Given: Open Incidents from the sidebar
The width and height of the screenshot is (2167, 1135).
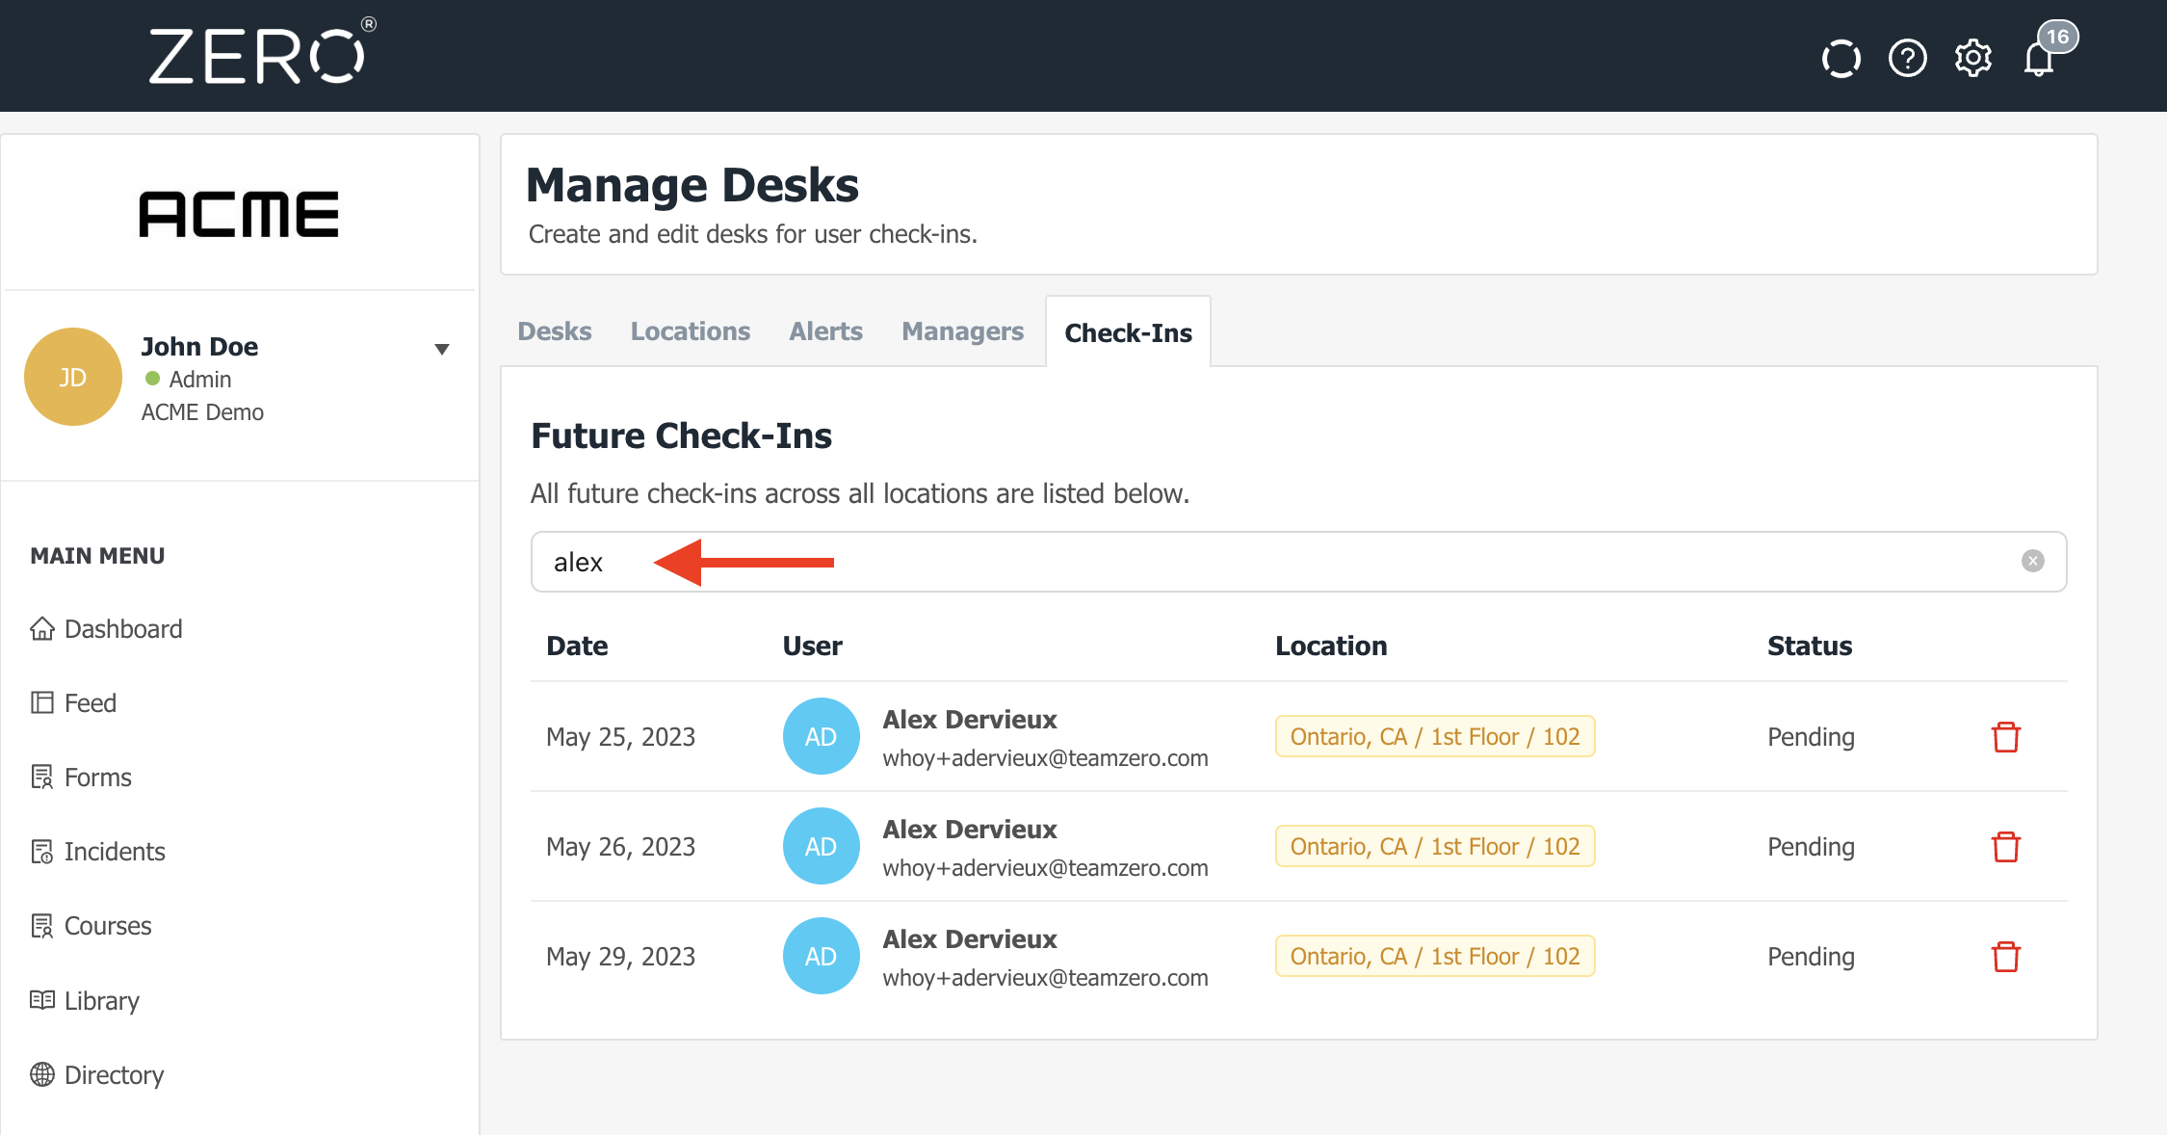Looking at the screenshot, I should 114,852.
